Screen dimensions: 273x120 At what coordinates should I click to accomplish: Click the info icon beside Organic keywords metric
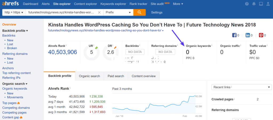click(x=212, y=45)
